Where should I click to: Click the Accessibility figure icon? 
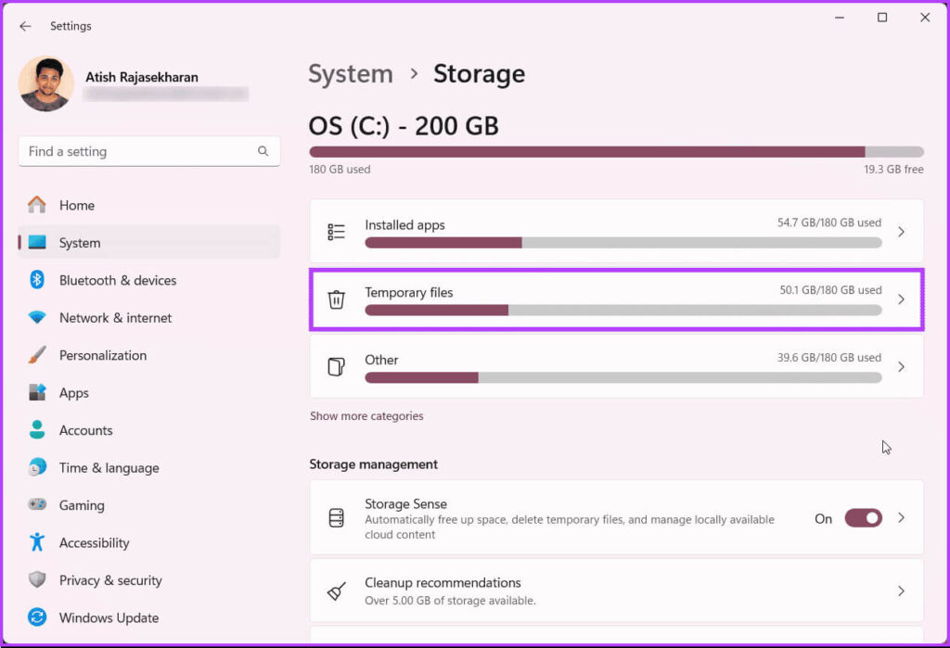click(x=37, y=542)
